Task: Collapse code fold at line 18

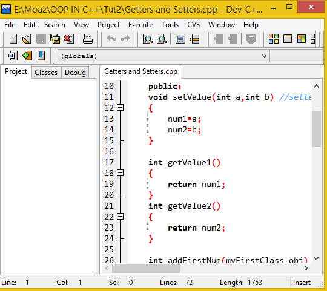Action: tap(120, 172)
